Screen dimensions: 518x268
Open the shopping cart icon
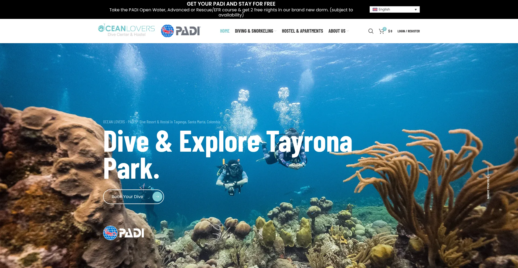(x=381, y=31)
